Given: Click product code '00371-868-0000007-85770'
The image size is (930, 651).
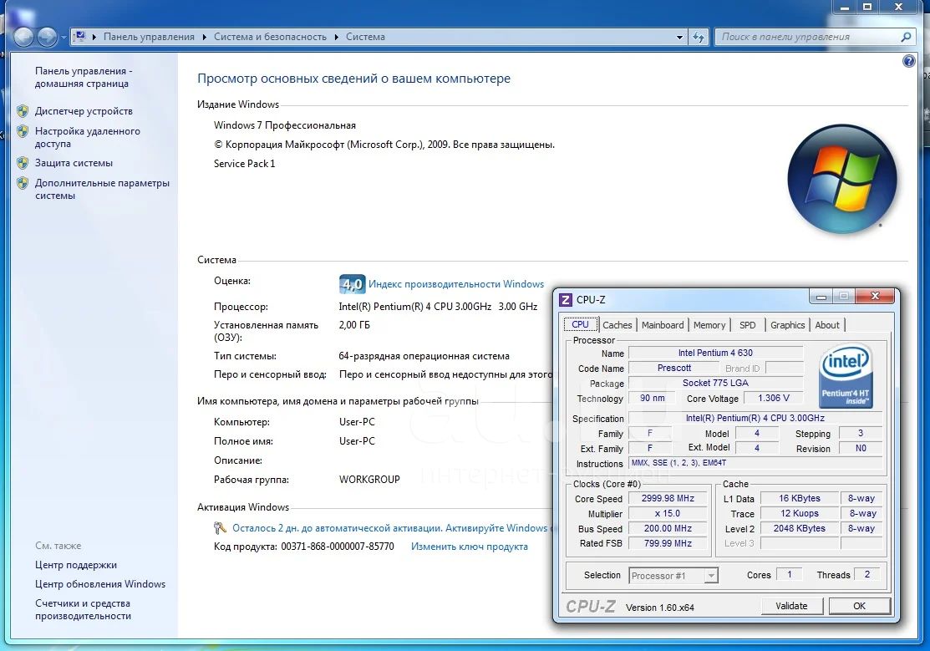Looking at the screenshot, I should tap(338, 547).
